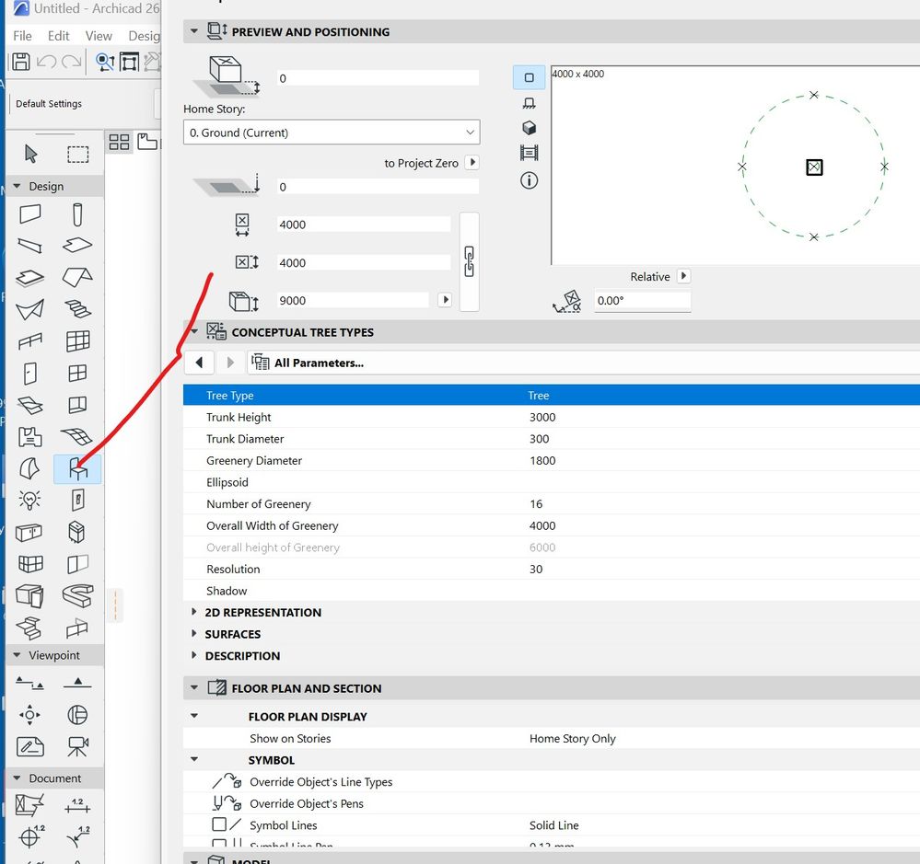Open the File menu

pyautogui.click(x=22, y=36)
